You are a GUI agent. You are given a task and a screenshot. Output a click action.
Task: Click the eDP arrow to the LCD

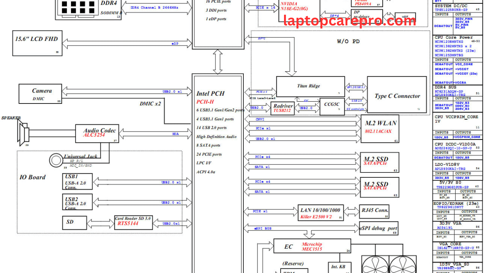[x=127, y=44]
